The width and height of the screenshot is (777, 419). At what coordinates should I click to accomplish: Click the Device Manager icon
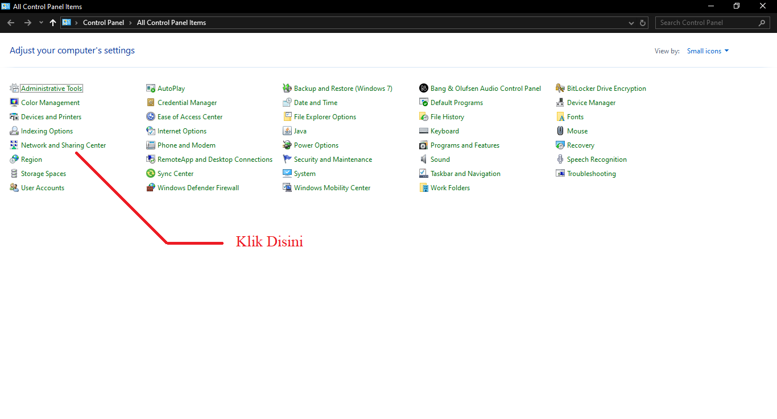[x=560, y=103]
